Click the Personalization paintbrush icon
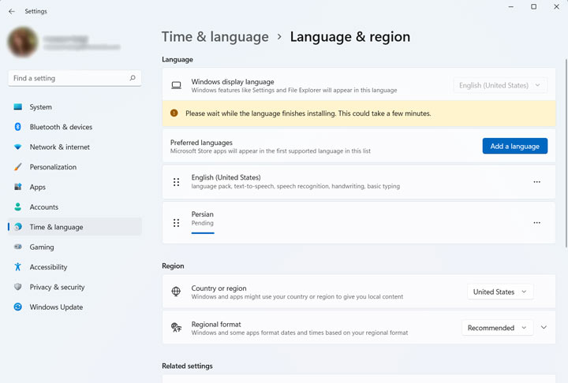 coord(17,167)
